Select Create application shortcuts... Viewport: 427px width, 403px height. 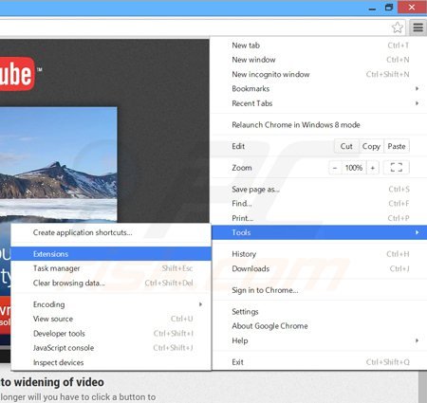pos(111,232)
